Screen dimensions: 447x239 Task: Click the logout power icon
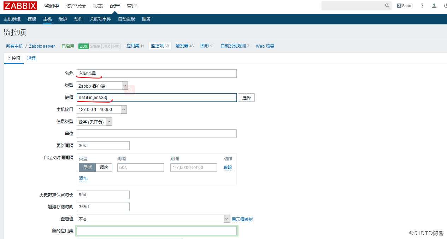coord(445,6)
